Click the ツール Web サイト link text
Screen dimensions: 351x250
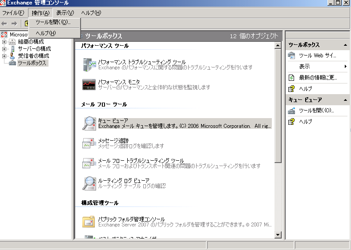[x=318, y=56]
